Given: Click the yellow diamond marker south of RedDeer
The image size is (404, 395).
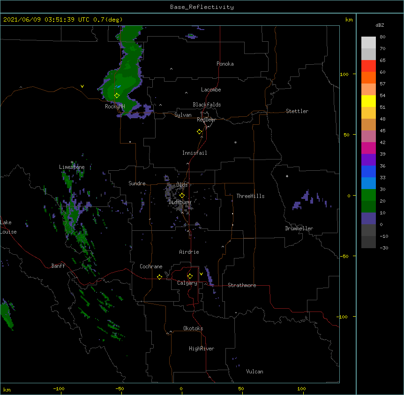Looking at the screenshot, I should point(199,132).
